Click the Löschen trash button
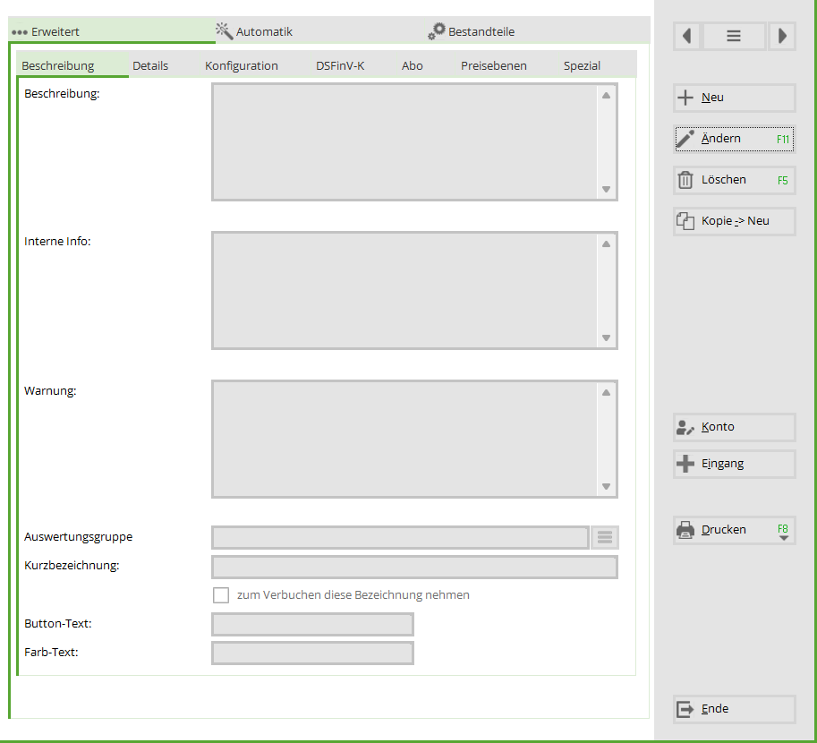Image resolution: width=817 pixels, height=743 pixels. (734, 180)
